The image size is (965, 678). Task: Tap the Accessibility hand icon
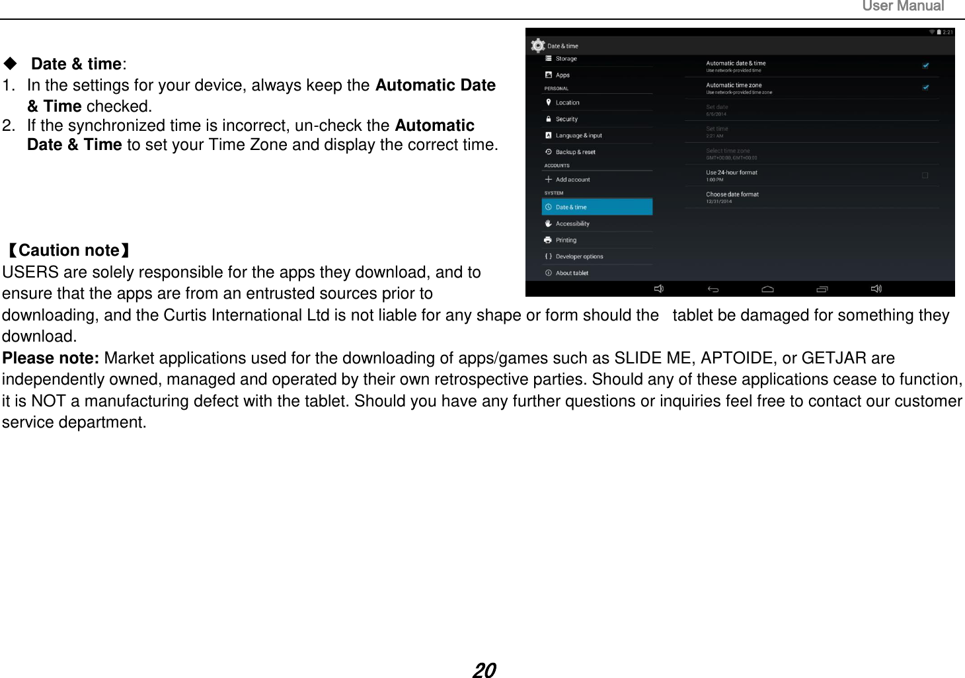(x=549, y=224)
